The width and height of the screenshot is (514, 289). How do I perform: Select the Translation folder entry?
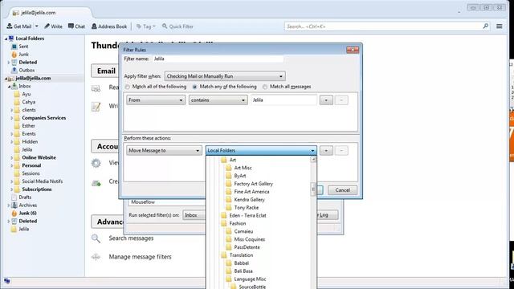[x=241, y=255]
